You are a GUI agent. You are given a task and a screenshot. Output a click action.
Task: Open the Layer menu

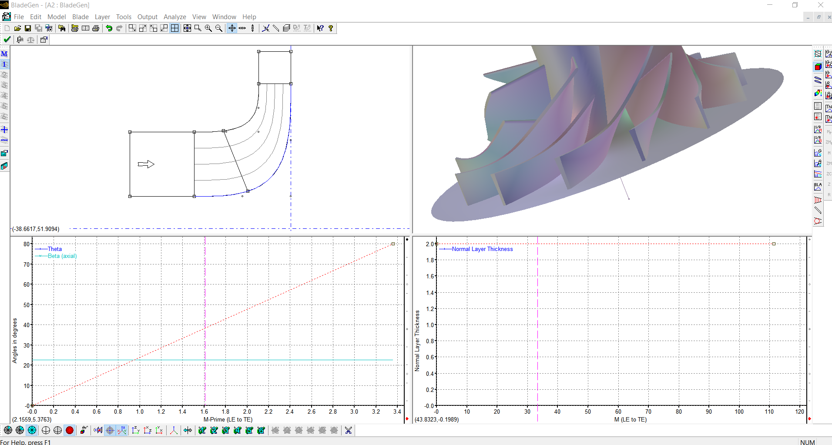(102, 17)
